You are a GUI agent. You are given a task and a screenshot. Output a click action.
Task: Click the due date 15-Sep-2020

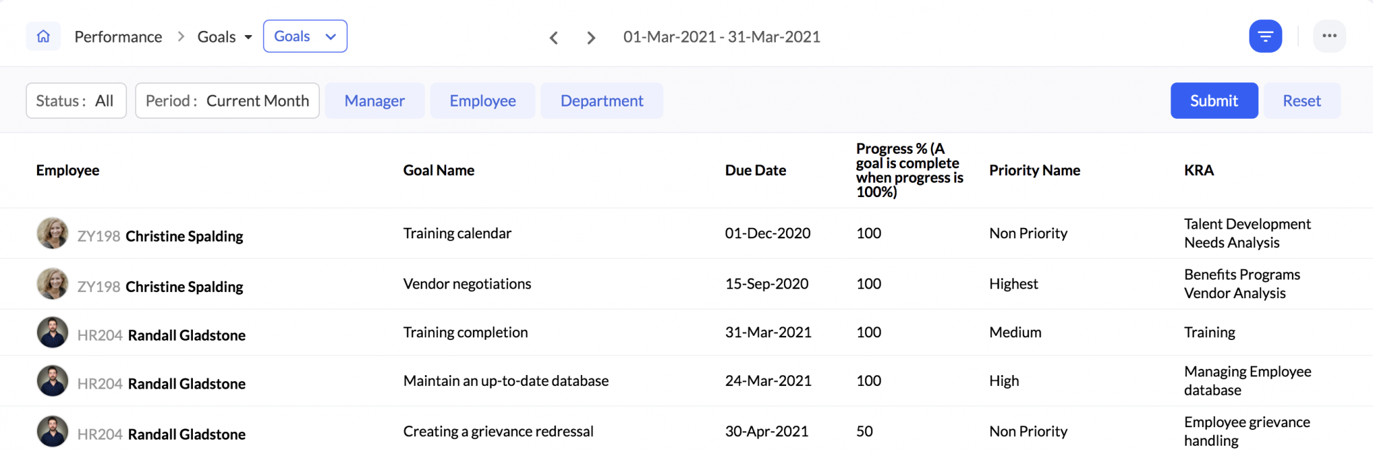[767, 284]
